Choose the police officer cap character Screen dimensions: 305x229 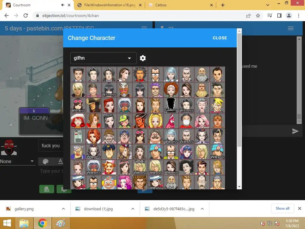point(109,152)
